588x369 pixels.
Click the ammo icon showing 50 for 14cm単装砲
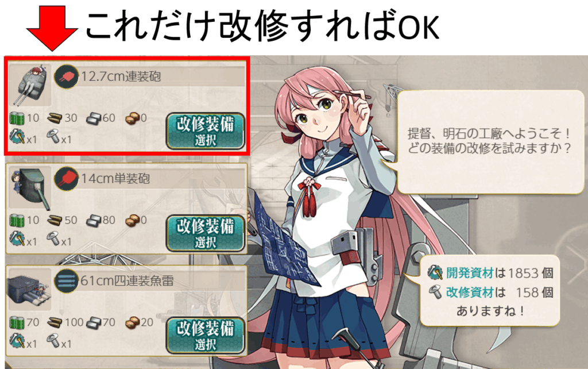55,220
